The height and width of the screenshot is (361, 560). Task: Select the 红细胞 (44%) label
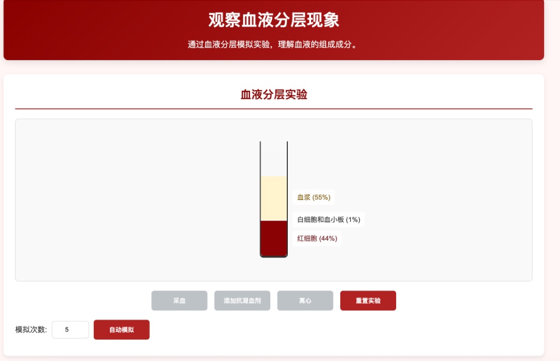[x=317, y=238]
